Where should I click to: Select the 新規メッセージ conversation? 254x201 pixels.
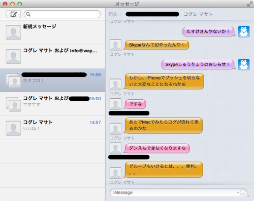pos(52,32)
